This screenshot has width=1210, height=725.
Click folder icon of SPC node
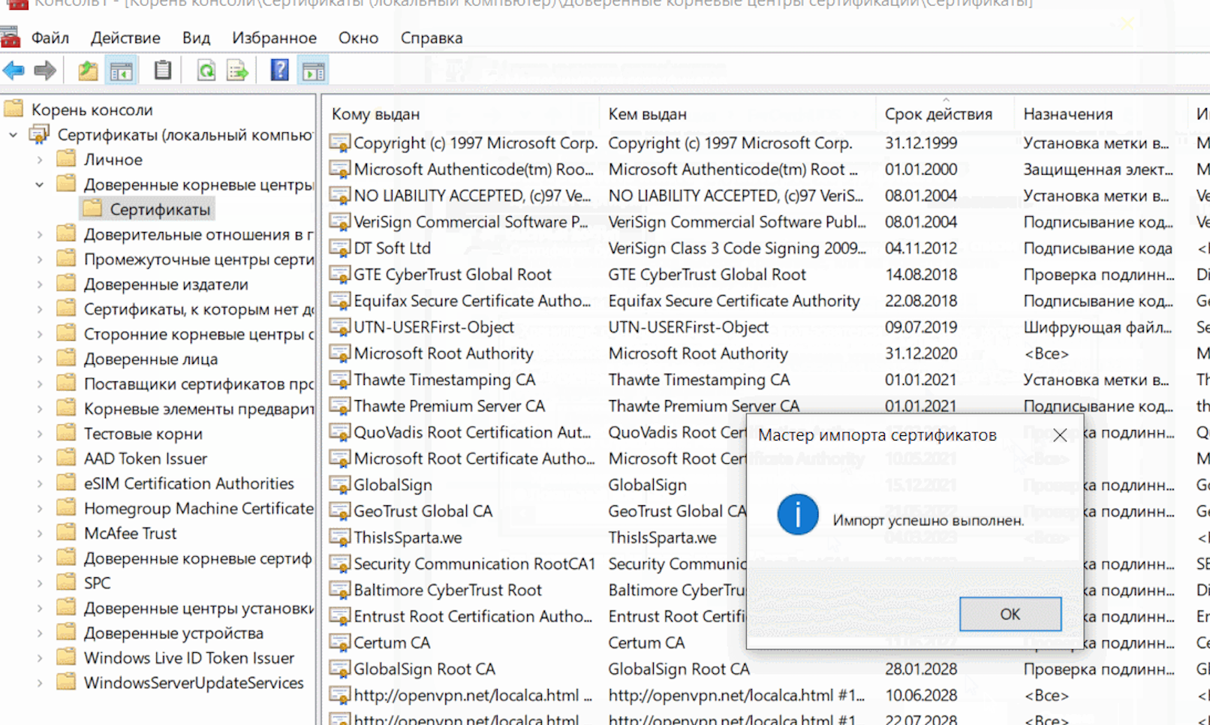pyautogui.click(x=67, y=582)
